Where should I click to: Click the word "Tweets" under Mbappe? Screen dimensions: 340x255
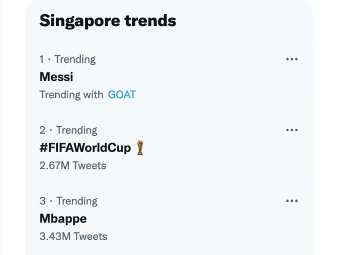click(90, 237)
